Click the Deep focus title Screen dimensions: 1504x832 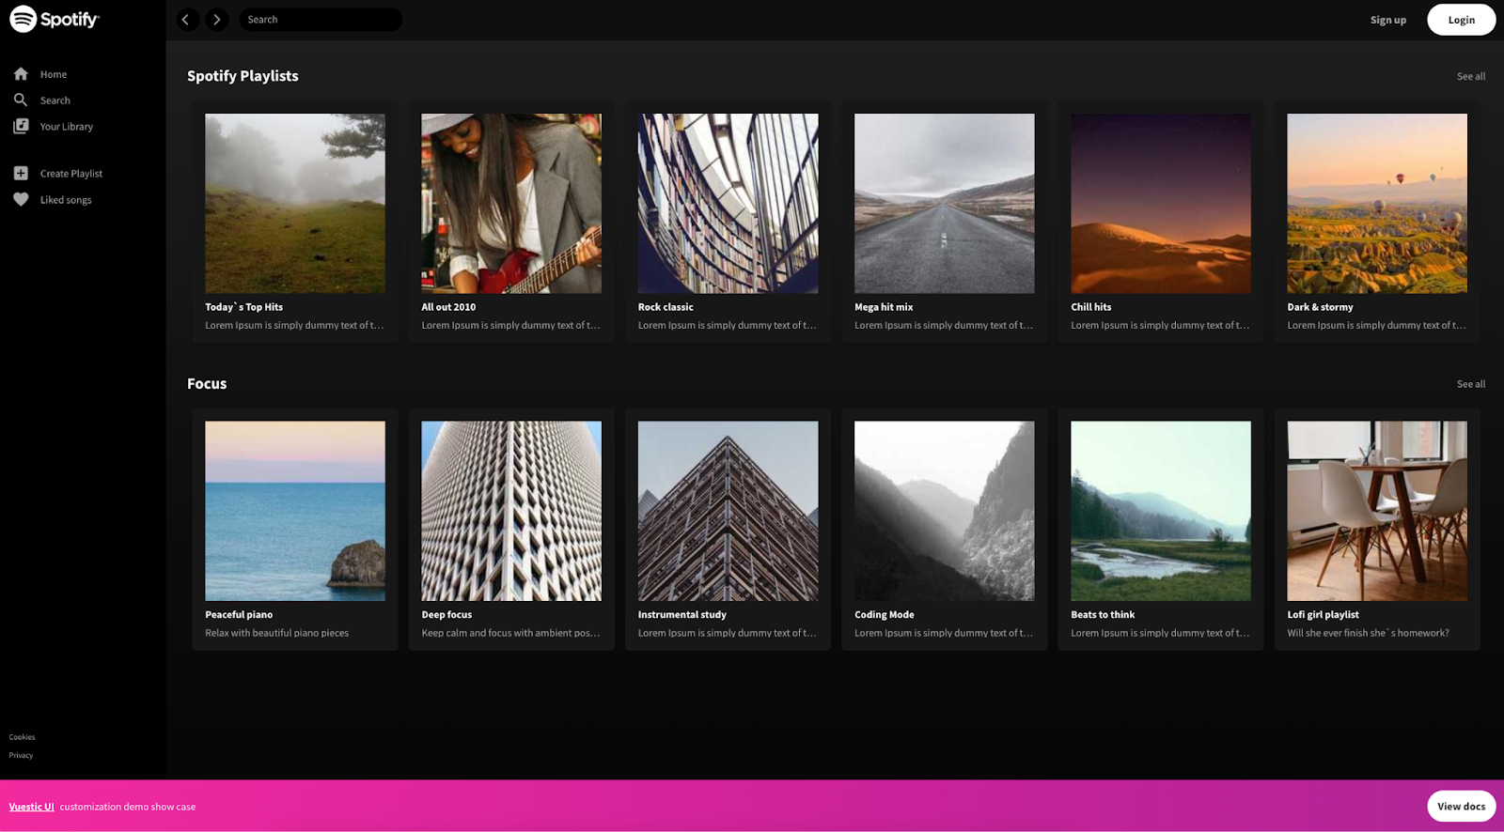tap(446, 615)
